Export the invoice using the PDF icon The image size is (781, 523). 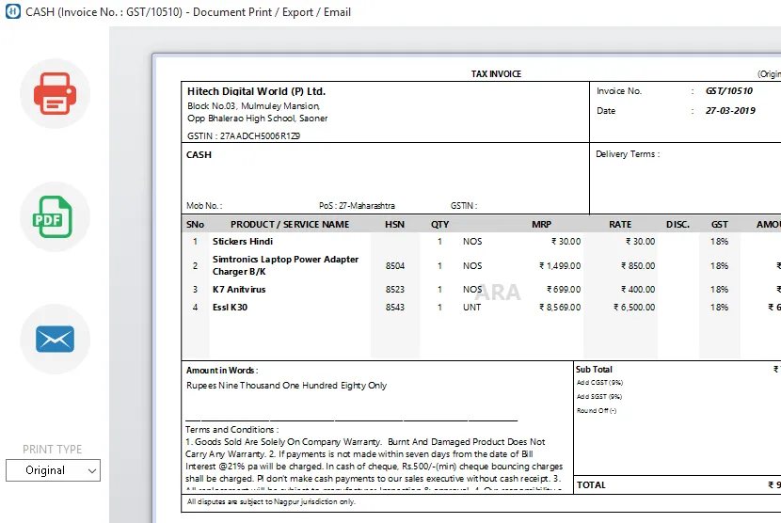pyautogui.click(x=55, y=217)
